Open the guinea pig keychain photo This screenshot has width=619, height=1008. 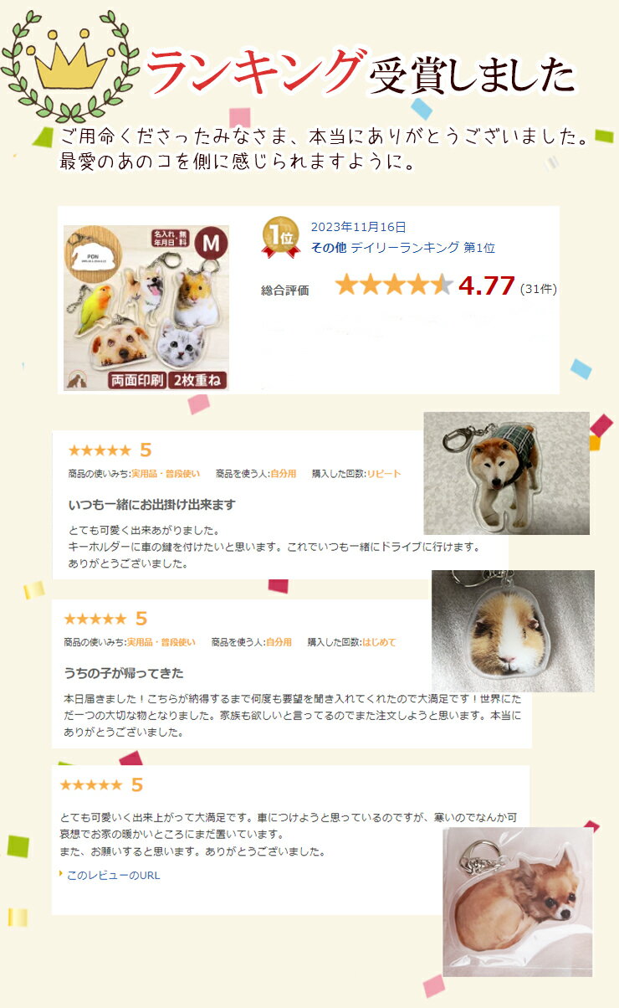click(513, 631)
